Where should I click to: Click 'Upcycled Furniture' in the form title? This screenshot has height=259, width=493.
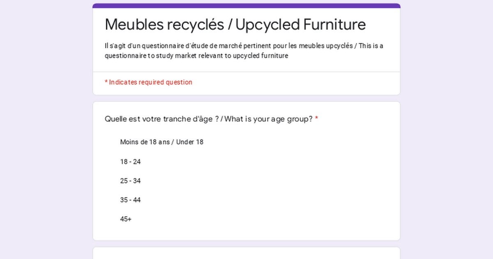tap(300, 25)
